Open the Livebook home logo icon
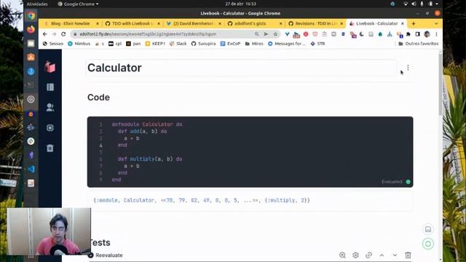 click(50, 67)
